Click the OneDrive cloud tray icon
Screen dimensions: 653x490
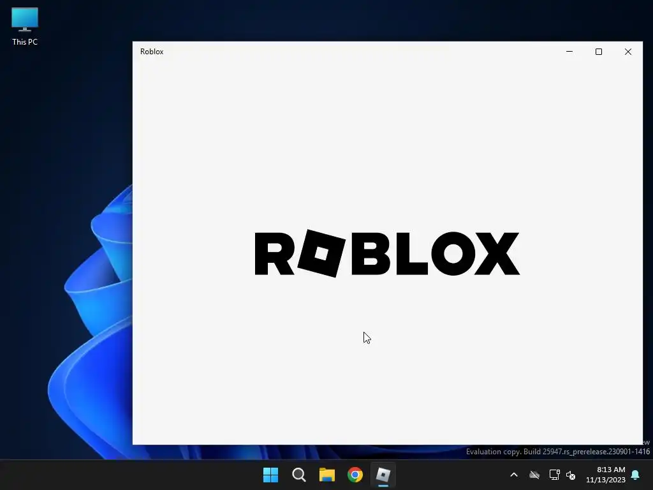pyautogui.click(x=534, y=475)
